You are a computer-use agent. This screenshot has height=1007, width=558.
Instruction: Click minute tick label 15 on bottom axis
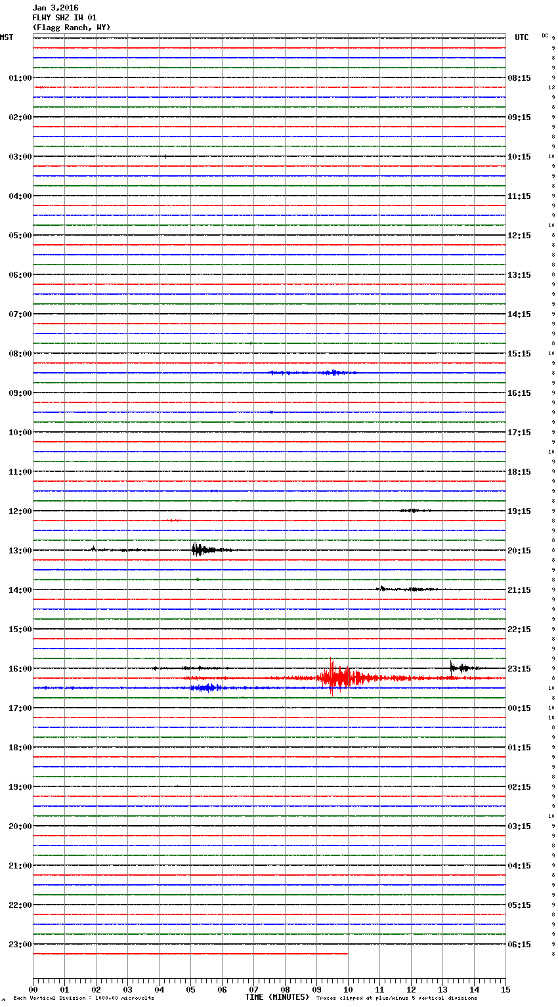pos(505,989)
